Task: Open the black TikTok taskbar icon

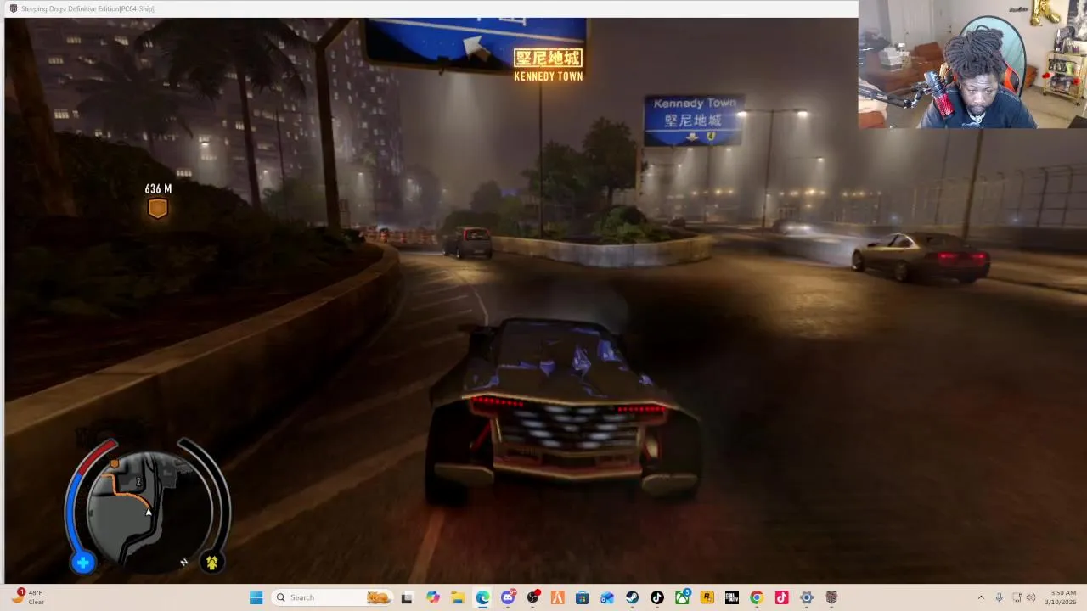Action: click(656, 597)
